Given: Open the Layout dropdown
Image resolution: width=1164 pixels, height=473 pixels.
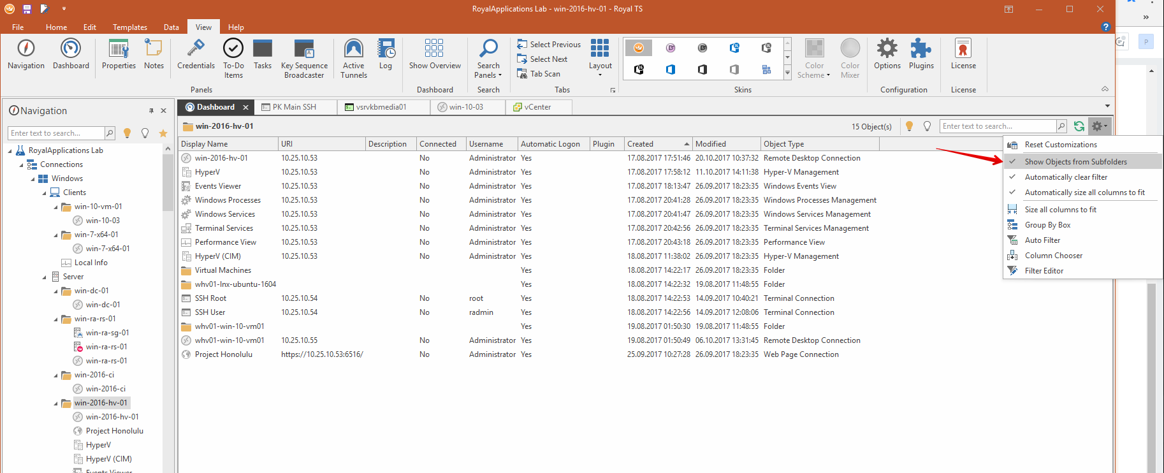Looking at the screenshot, I should click(600, 57).
